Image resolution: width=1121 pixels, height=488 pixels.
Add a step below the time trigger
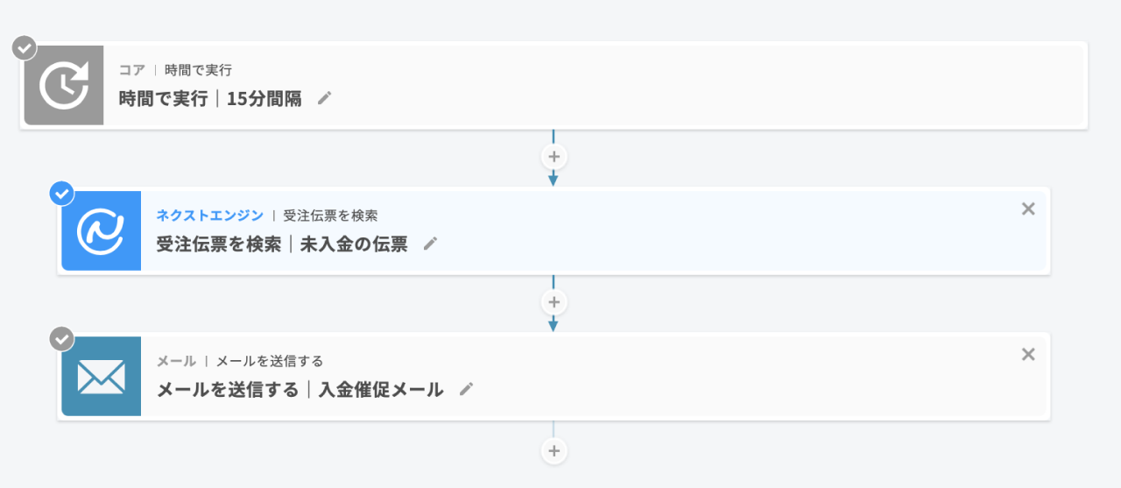553,157
